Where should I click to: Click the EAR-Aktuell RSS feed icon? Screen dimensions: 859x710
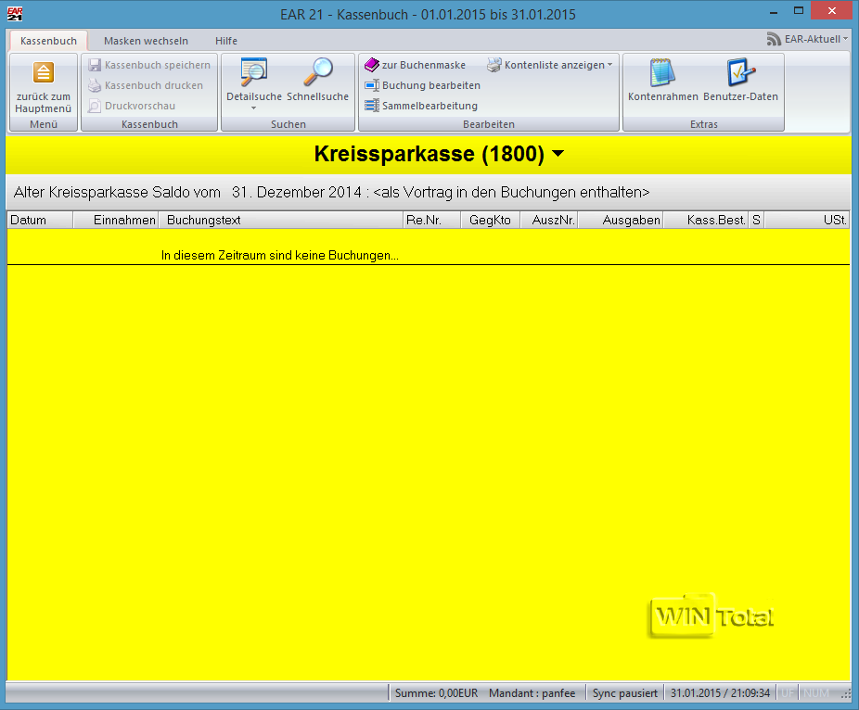pos(774,39)
